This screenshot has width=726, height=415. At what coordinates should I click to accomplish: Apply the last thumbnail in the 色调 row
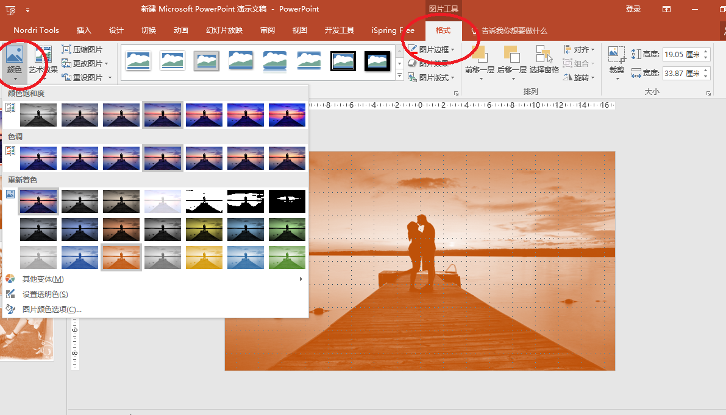coord(287,158)
